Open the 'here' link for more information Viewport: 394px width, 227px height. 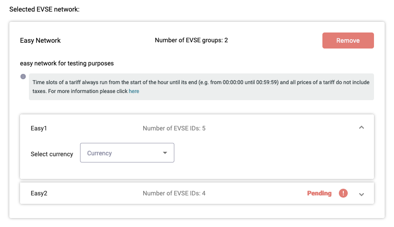coord(134,91)
